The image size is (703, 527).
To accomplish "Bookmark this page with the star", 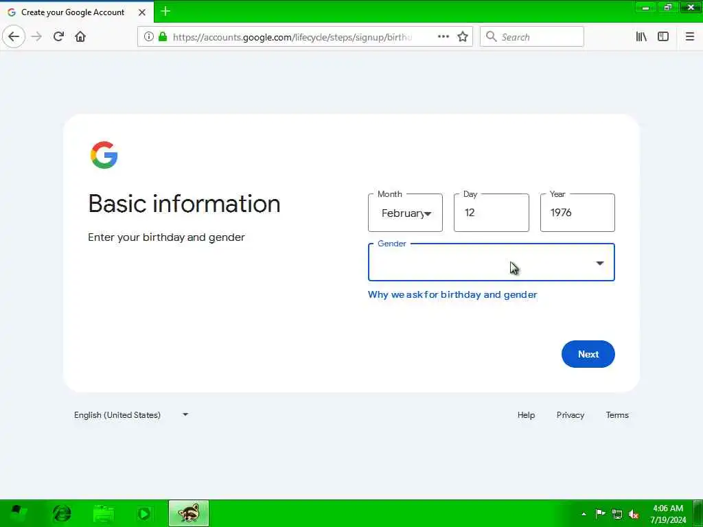I will (x=463, y=37).
